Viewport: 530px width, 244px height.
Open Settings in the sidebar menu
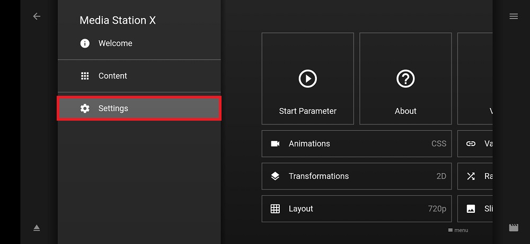coord(139,109)
